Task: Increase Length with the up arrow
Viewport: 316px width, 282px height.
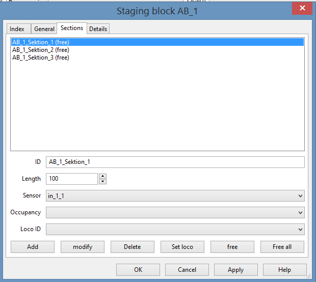Action: pyautogui.click(x=102, y=176)
